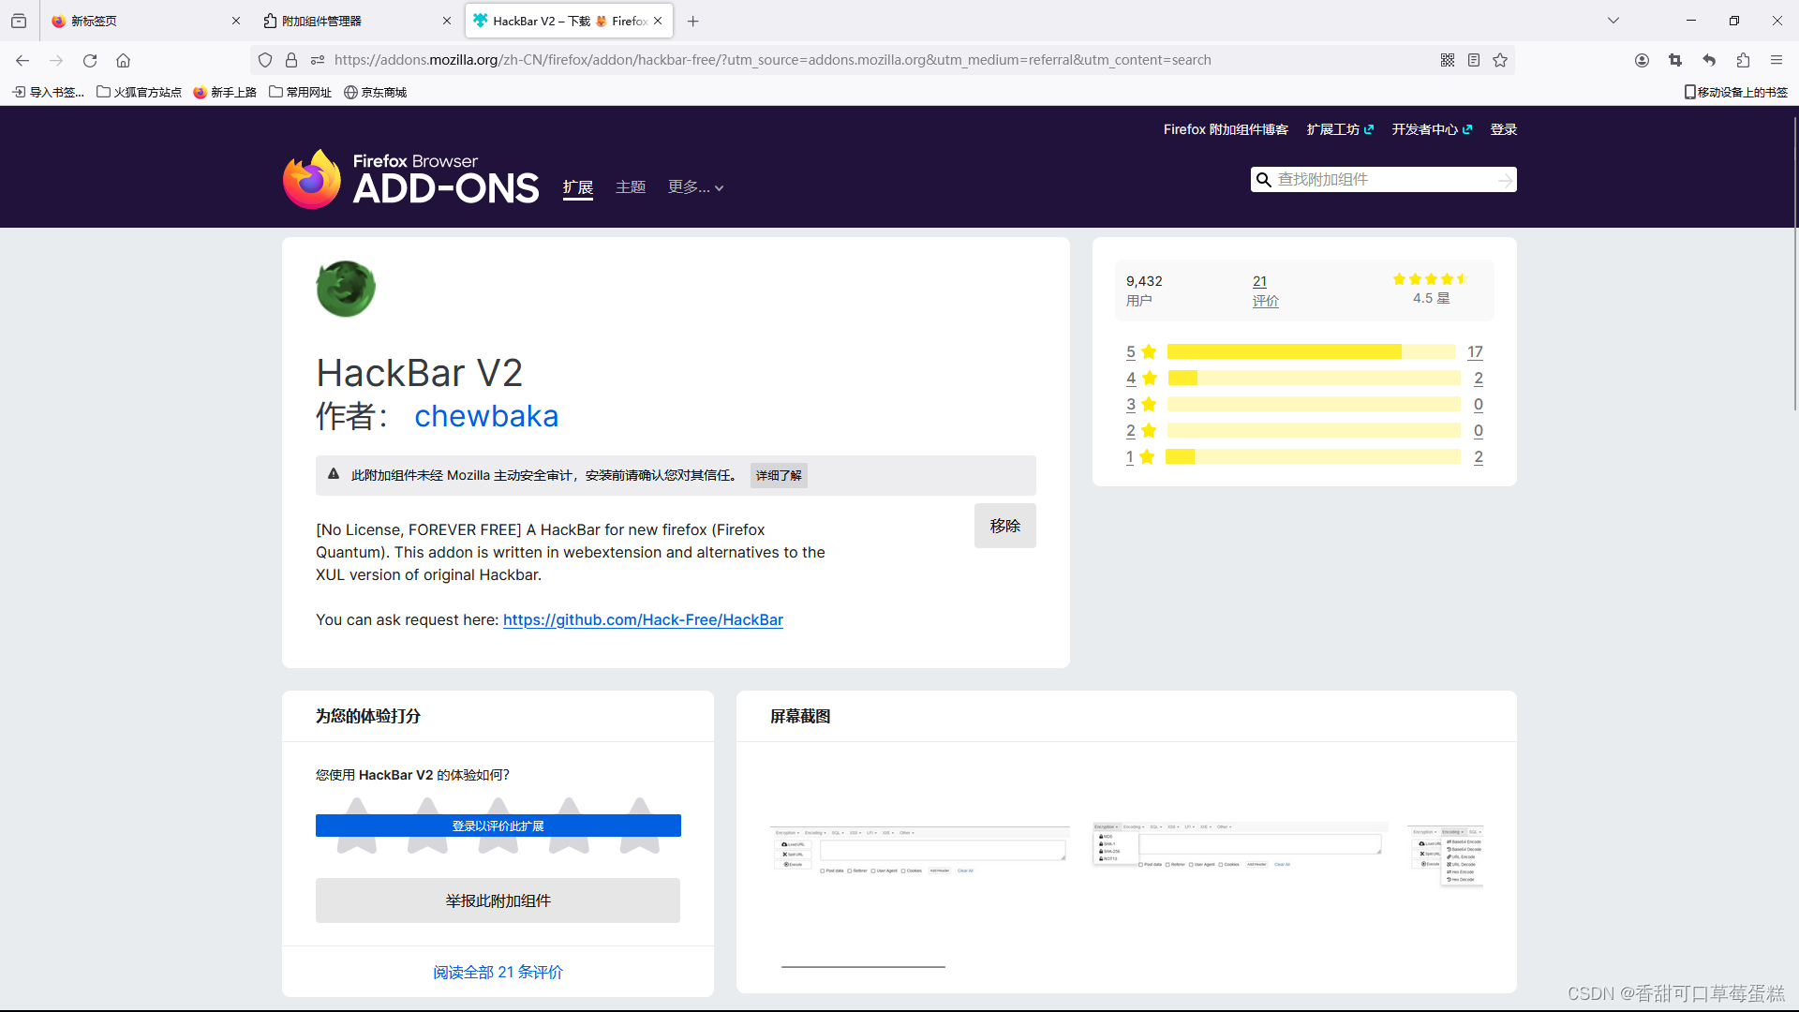Open tracking protection shield icon
Screen dimensions: 1799x1012
coord(265,60)
